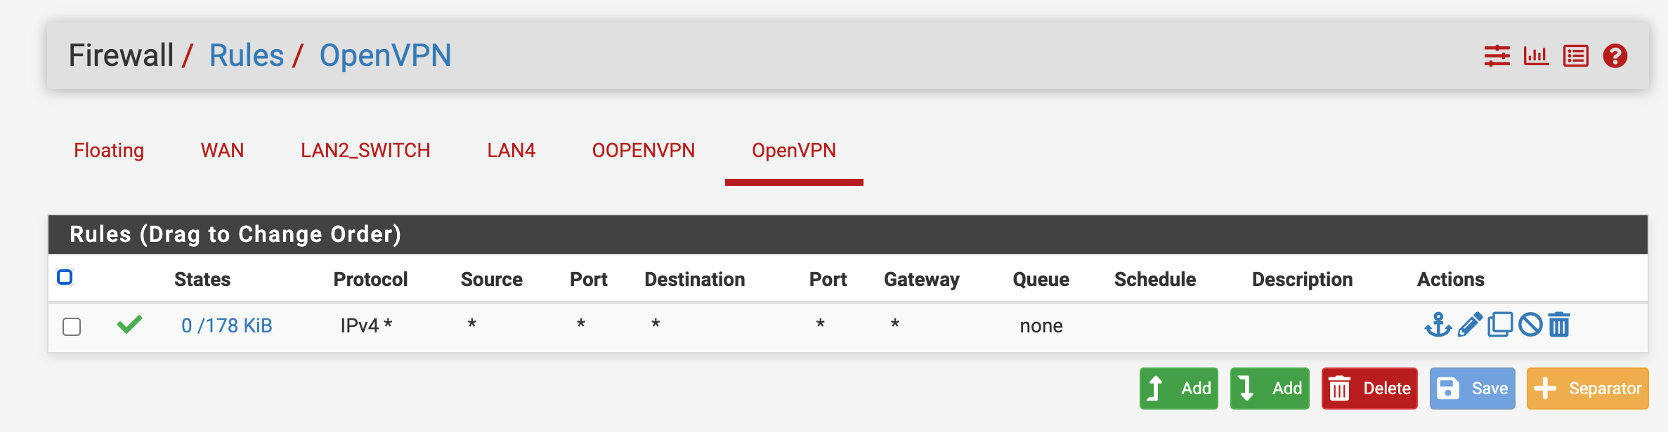
Task: Copy the rule using the duplicate icon
Action: coord(1499,325)
